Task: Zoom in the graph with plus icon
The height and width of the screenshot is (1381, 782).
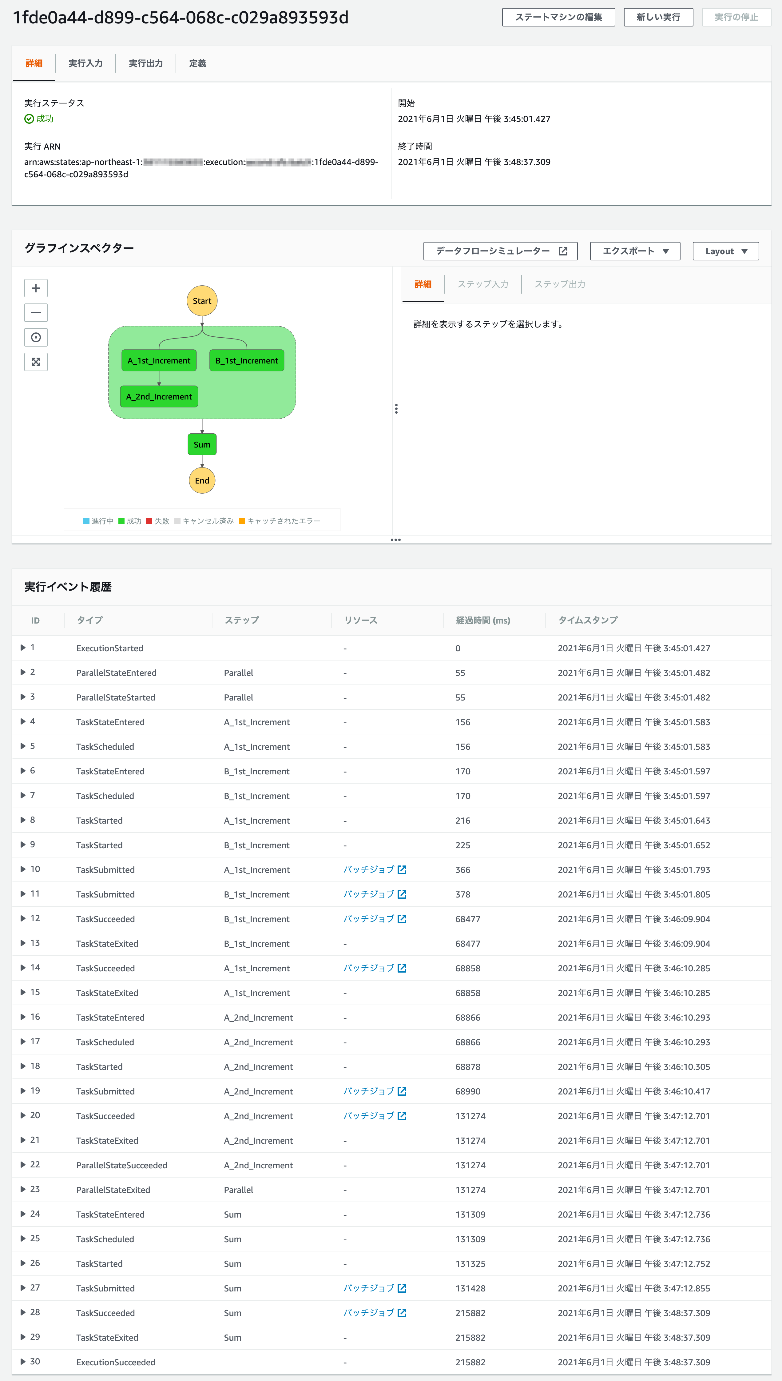Action: (x=36, y=288)
